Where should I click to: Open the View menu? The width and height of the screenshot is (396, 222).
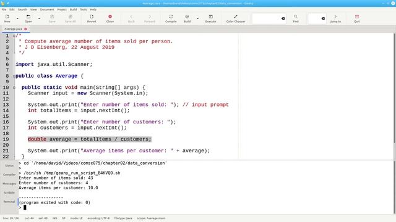[x=33, y=10]
